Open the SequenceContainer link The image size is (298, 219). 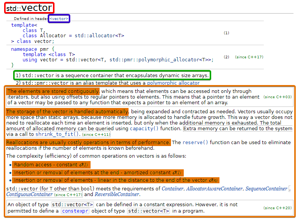[266, 189]
